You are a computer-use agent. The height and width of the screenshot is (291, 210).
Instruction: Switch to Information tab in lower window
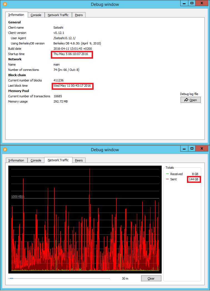(16, 160)
